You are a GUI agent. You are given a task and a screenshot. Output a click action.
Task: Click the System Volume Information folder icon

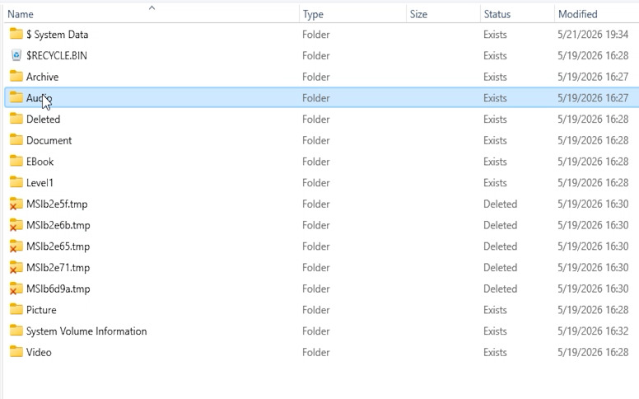click(16, 331)
